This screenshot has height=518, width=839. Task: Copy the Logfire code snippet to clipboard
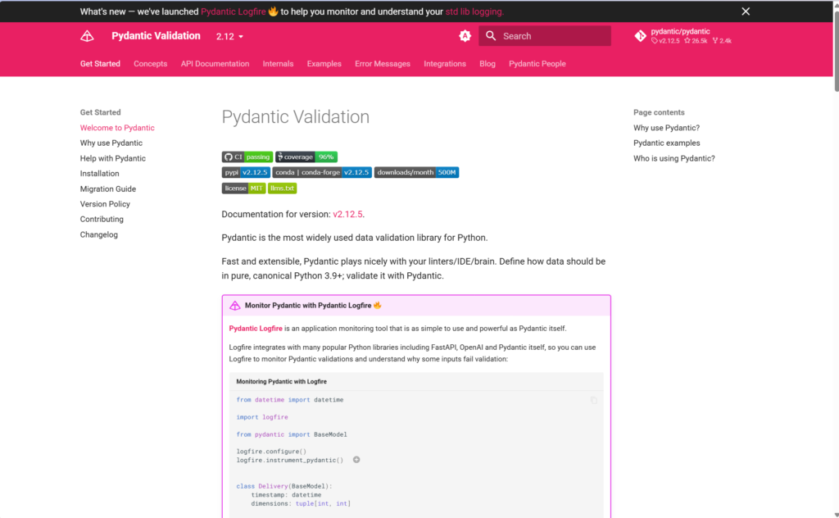(594, 400)
